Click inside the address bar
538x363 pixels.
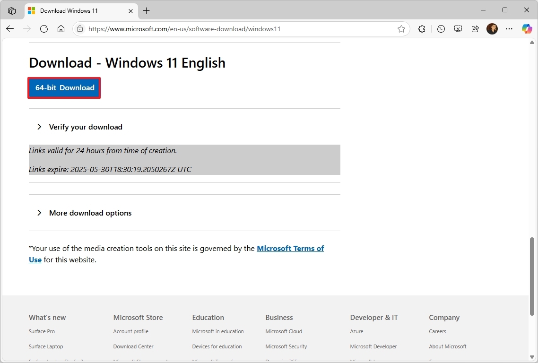coord(236,29)
